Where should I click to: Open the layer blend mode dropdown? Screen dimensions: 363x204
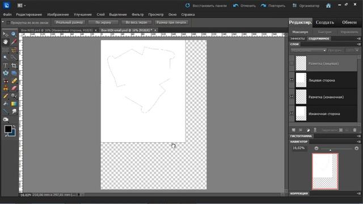click(309, 50)
